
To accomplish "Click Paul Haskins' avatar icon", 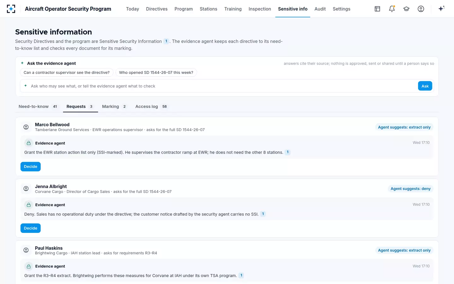I will coord(26,250).
